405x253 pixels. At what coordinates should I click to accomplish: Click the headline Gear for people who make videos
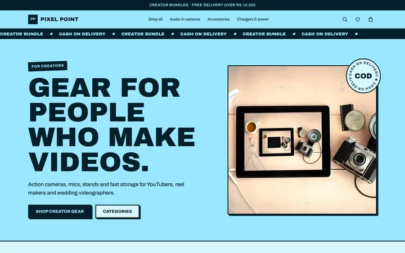111,125
